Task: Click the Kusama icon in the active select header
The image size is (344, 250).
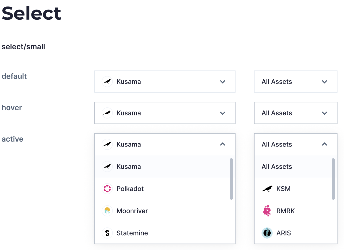Action: pos(107,144)
